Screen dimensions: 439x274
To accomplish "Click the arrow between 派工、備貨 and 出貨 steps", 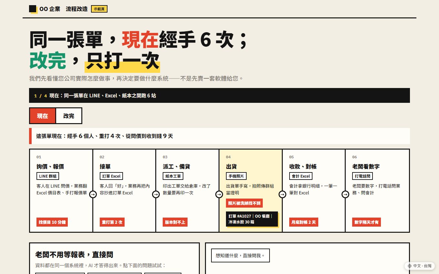I will (219, 194).
